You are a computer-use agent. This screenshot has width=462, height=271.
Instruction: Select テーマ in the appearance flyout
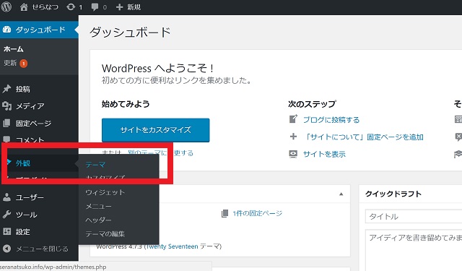click(95, 165)
